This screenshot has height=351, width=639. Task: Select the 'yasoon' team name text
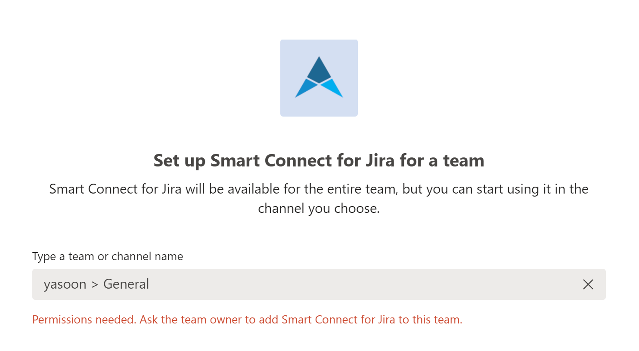click(x=65, y=284)
